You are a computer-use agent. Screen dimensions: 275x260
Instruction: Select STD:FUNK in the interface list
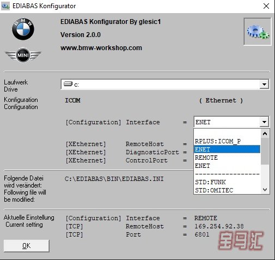point(227,182)
